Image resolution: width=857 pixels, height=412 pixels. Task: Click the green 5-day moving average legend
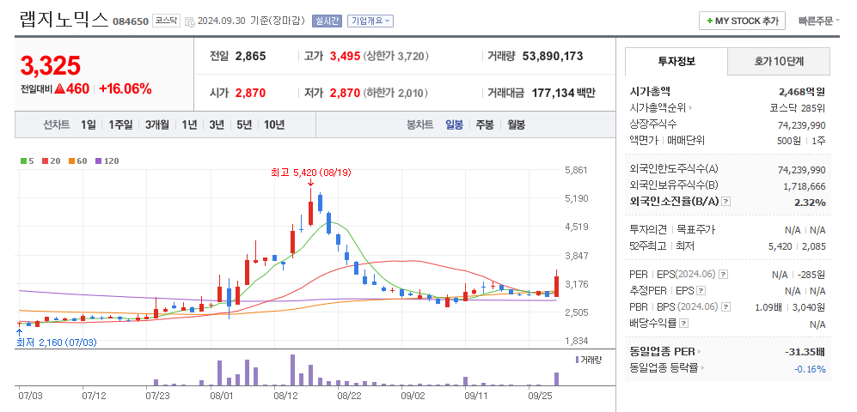27,161
